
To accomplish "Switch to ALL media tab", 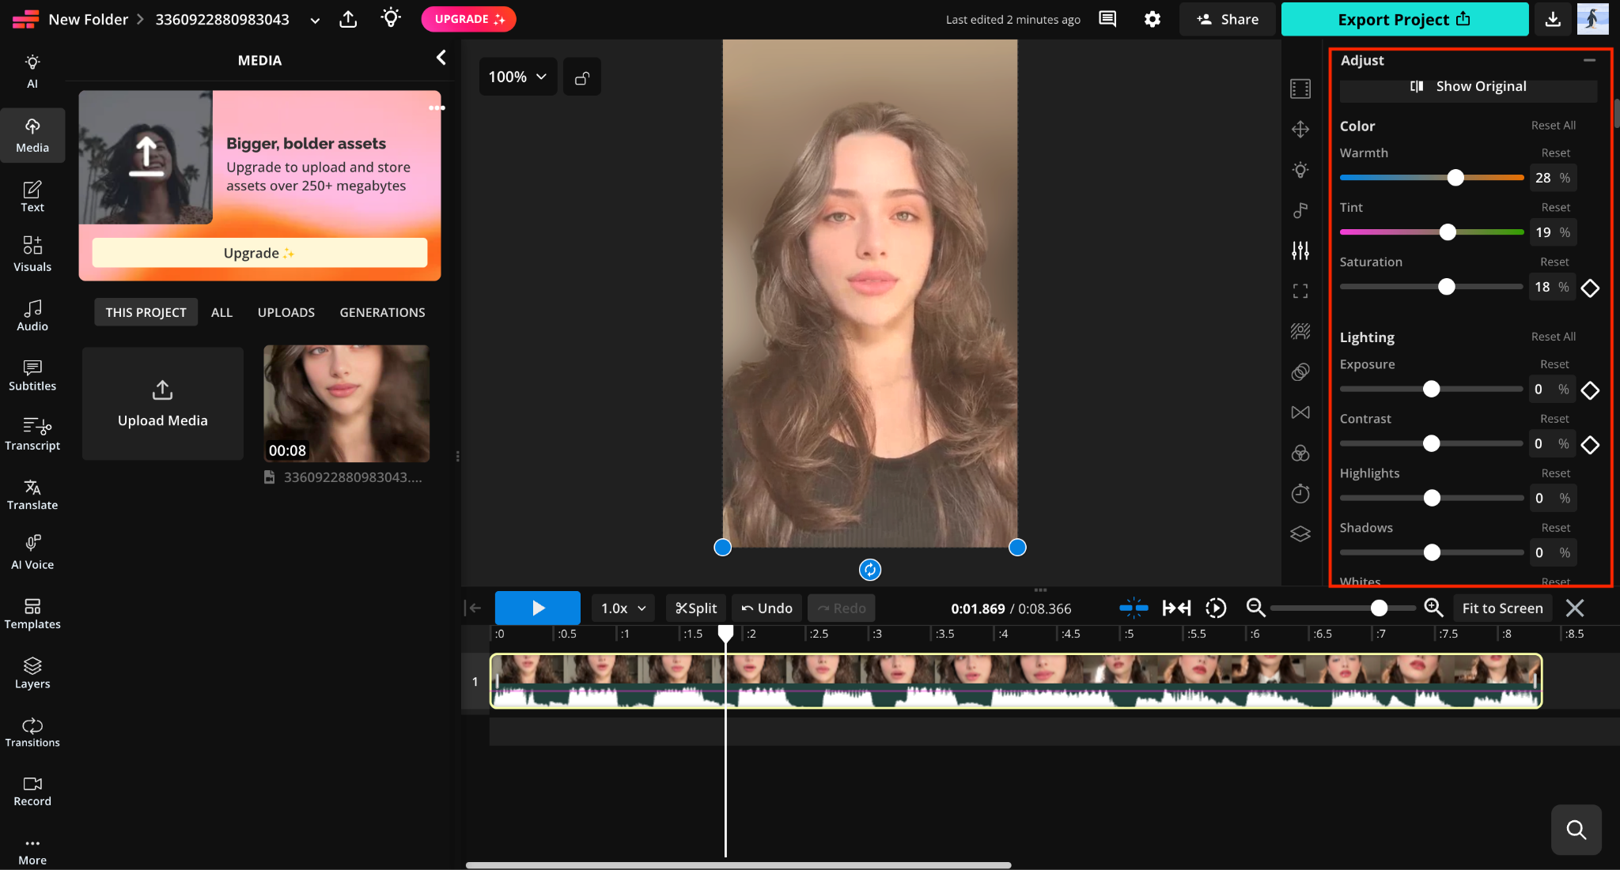I will (x=221, y=312).
